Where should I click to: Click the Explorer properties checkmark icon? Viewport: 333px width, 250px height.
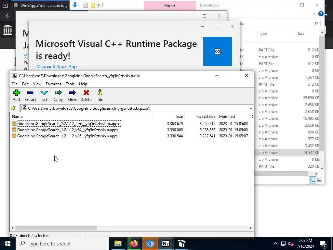coord(86,5)
